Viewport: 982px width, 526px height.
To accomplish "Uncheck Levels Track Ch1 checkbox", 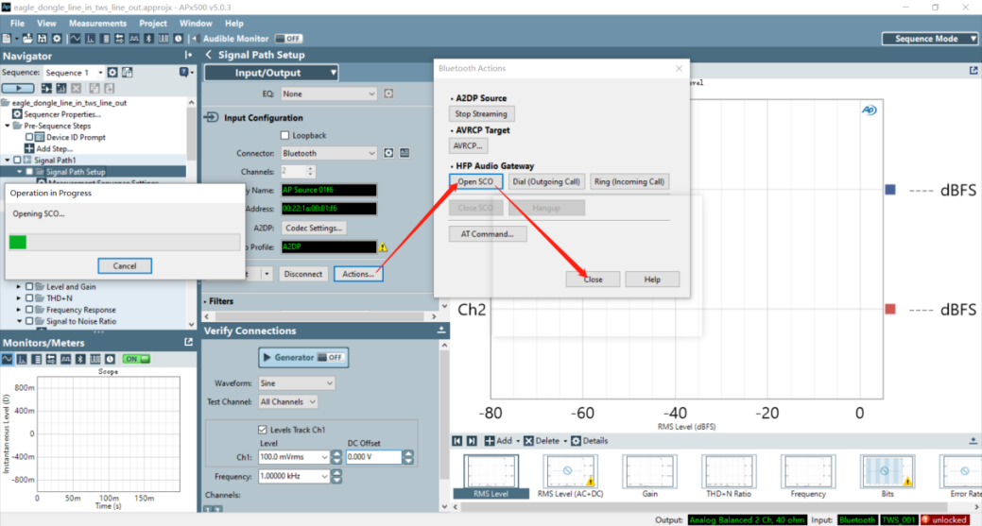I will [x=263, y=430].
